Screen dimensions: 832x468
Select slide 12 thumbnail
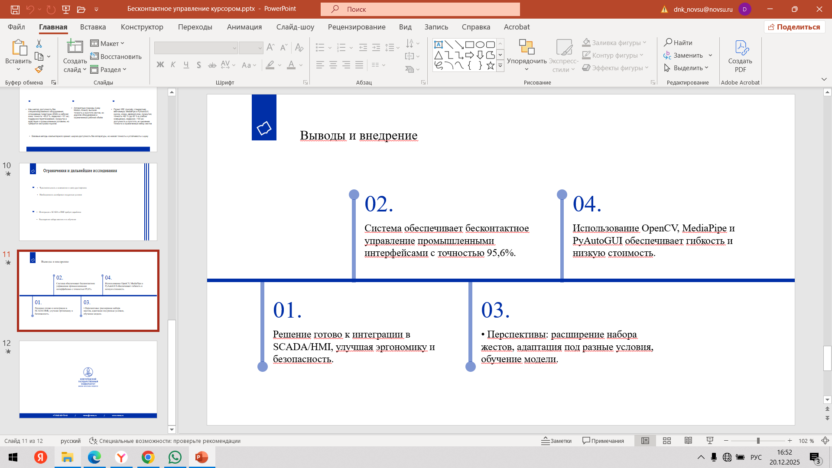[x=88, y=379]
